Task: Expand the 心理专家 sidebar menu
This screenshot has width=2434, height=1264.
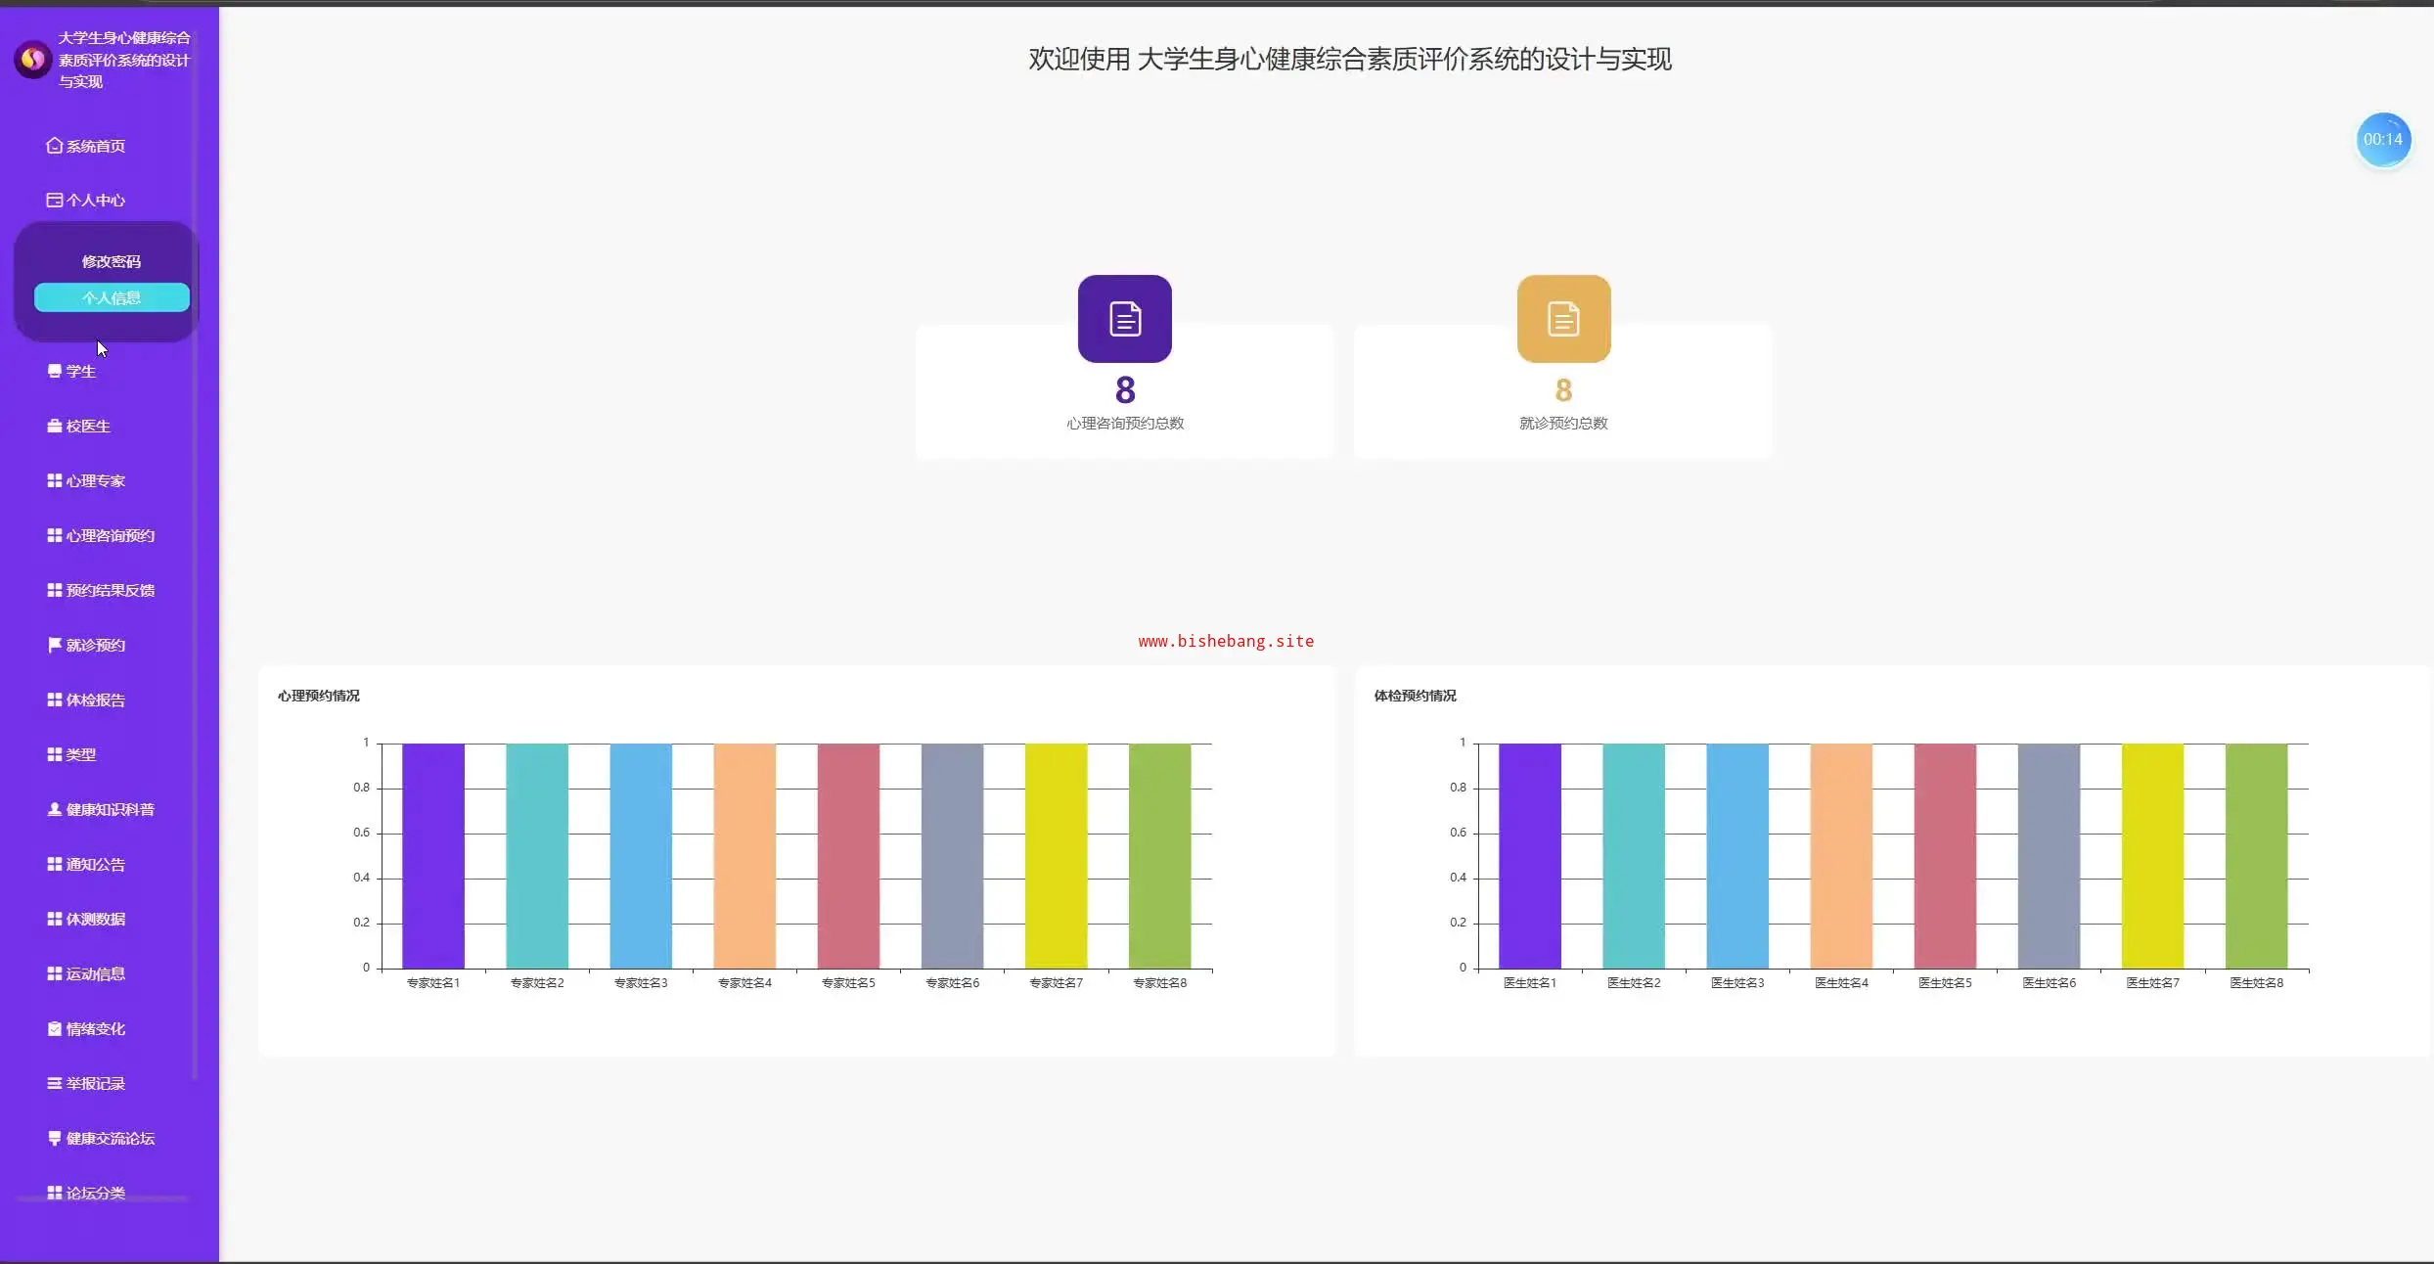Action: point(95,481)
